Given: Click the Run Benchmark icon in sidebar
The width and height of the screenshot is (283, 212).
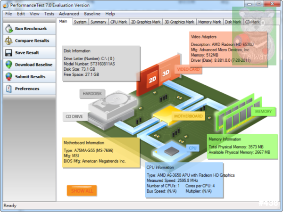Looking at the screenshot, I should [8, 29].
